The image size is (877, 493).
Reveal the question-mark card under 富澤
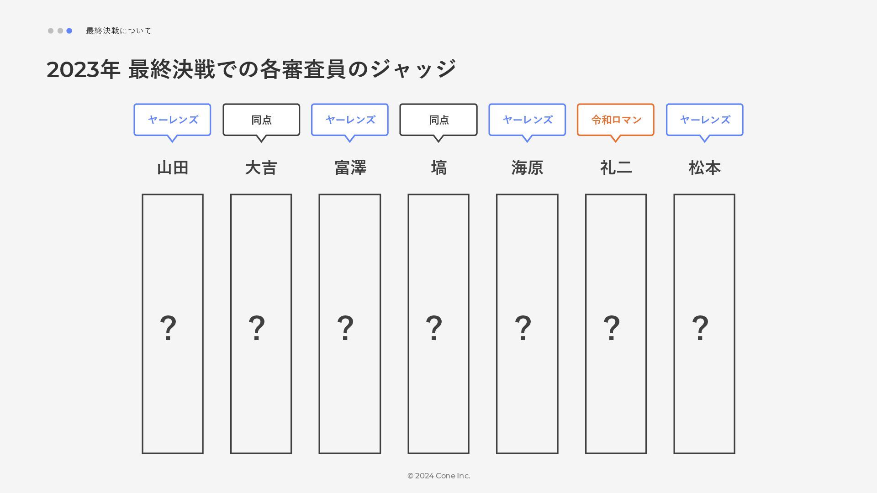coord(350,324)
